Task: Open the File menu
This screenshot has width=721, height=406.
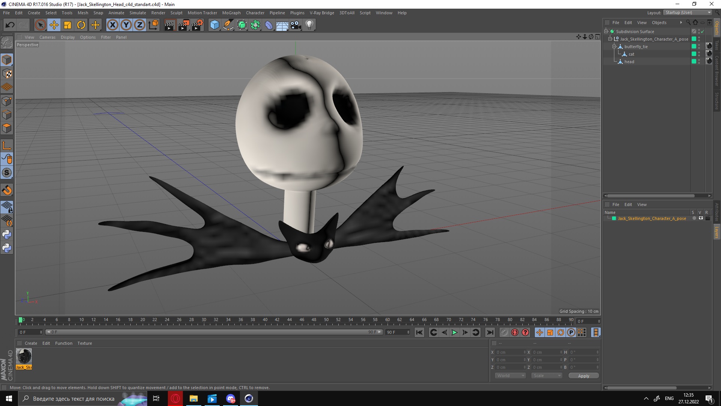Action: 6,13
